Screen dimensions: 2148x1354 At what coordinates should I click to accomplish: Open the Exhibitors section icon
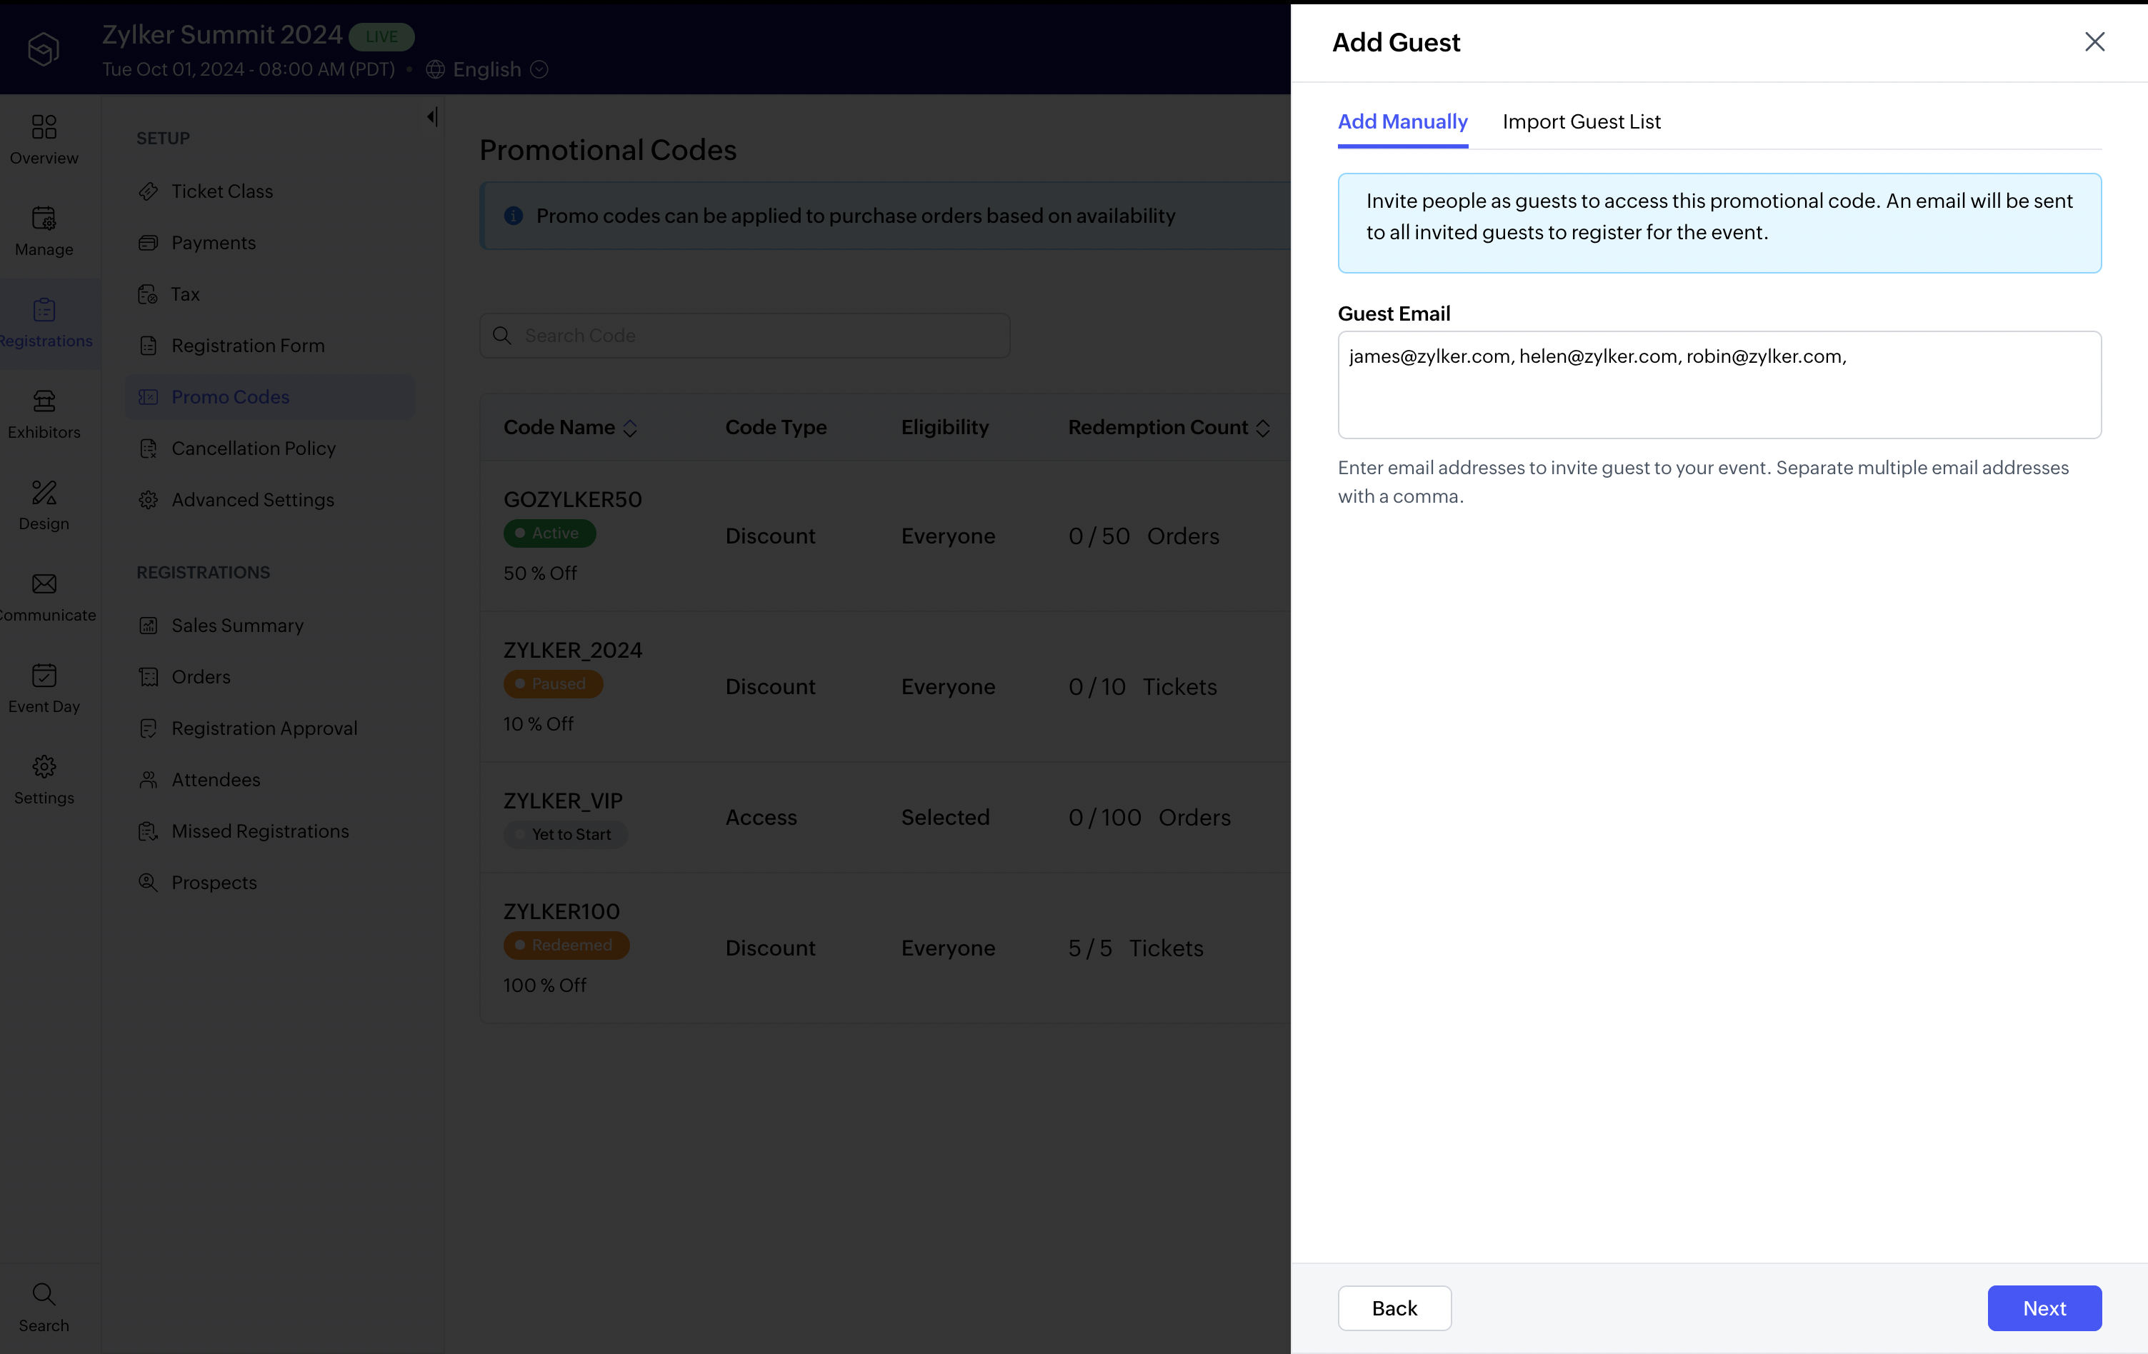(x=44, y=401)
